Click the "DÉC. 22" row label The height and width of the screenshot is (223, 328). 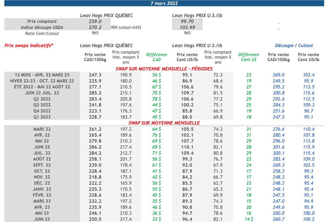pos(42,183)
